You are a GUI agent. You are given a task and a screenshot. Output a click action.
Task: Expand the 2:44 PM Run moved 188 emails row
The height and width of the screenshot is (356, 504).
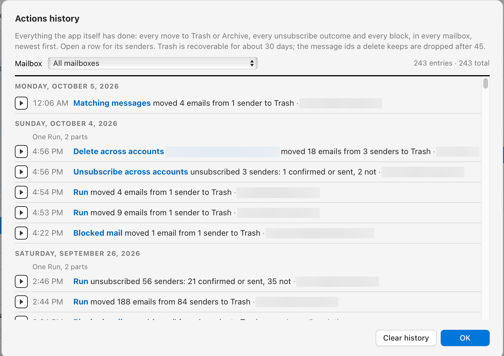(x=21, y=302)
